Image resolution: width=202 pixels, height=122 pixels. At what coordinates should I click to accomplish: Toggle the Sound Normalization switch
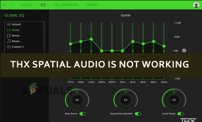[138, 114]
